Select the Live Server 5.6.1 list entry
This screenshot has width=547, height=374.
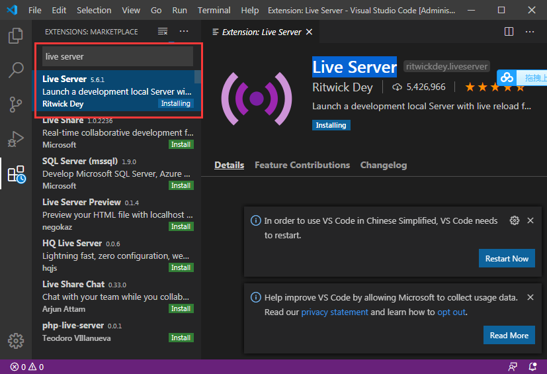[x=116, y=91]
